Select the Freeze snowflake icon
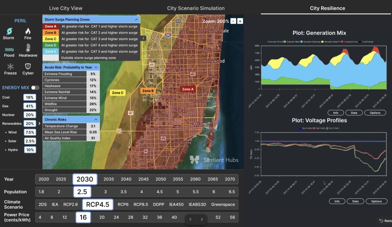This screenshot has height=227, width=392. point(10,66)
